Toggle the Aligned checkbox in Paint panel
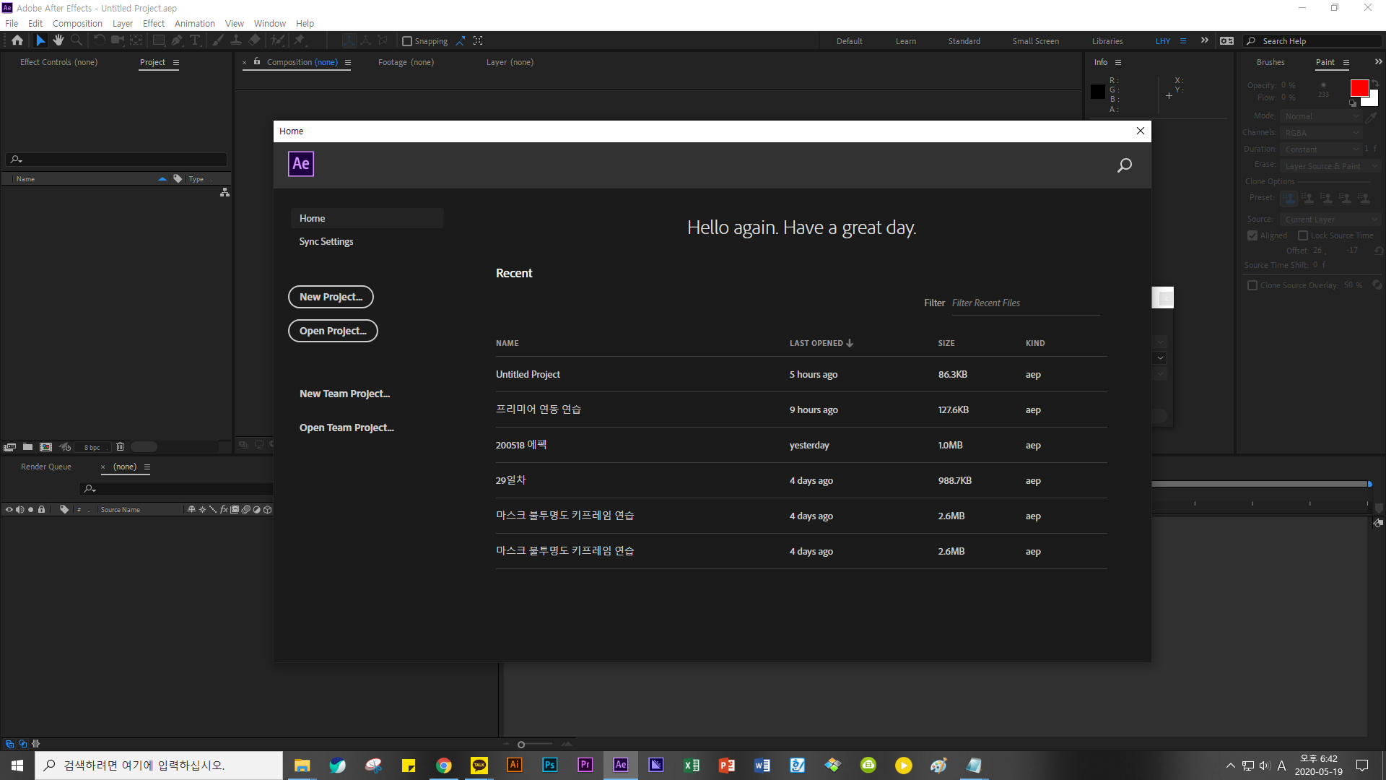The image size is (1386, 780). click(x=1252, y=235)
